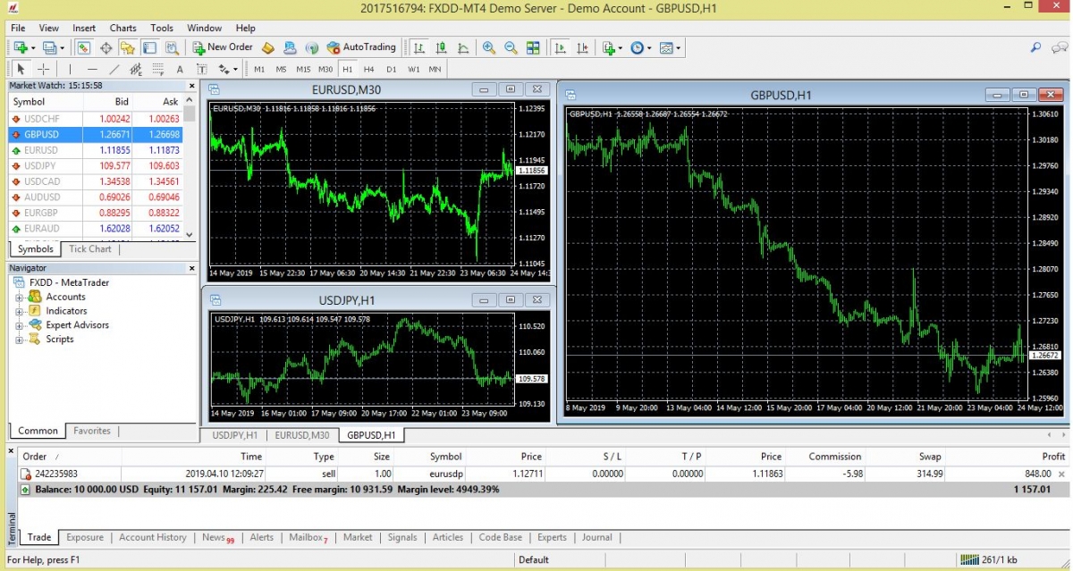Zoom out on the chart

point(511,47)
